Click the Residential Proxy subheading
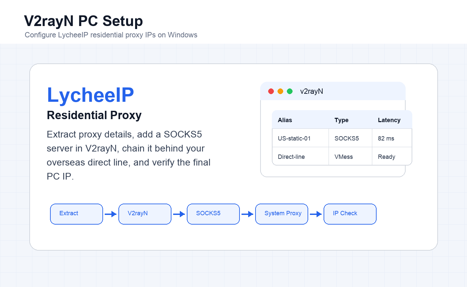 94,115
